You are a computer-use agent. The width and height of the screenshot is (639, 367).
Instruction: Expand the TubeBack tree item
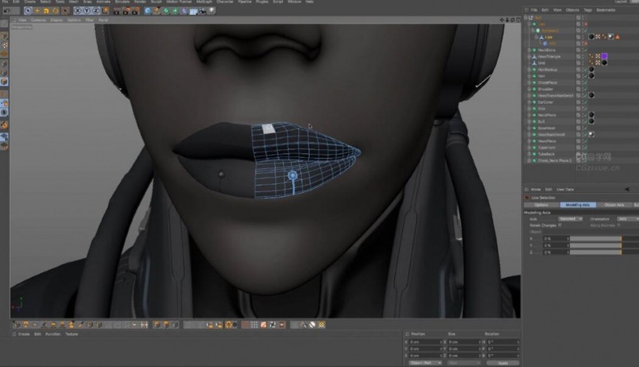point(530,154)
